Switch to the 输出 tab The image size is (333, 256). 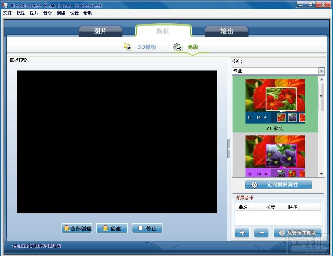coord(227,32)
